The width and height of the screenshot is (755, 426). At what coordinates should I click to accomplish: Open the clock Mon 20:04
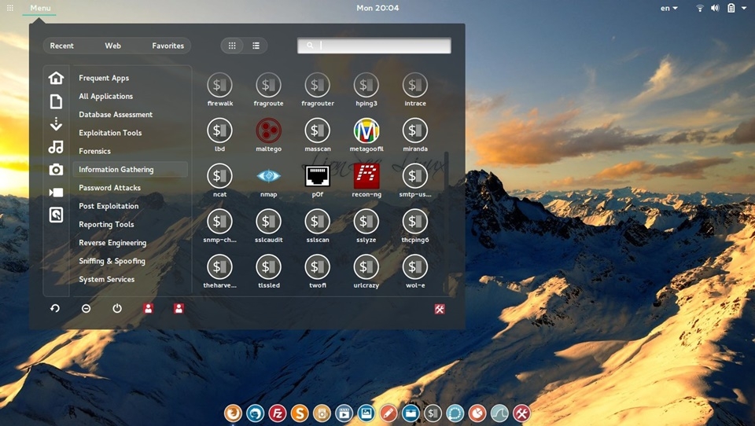pyautogui.click(x=377, y=8)
